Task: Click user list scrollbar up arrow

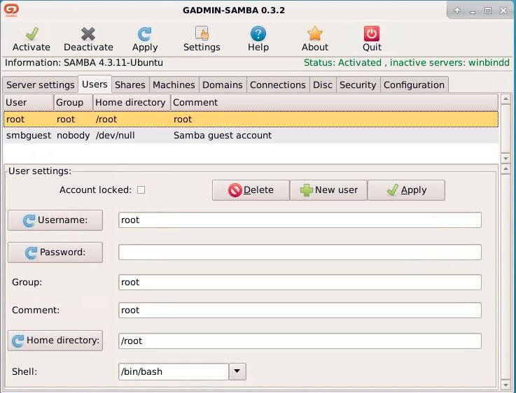Action: point(505,99)
